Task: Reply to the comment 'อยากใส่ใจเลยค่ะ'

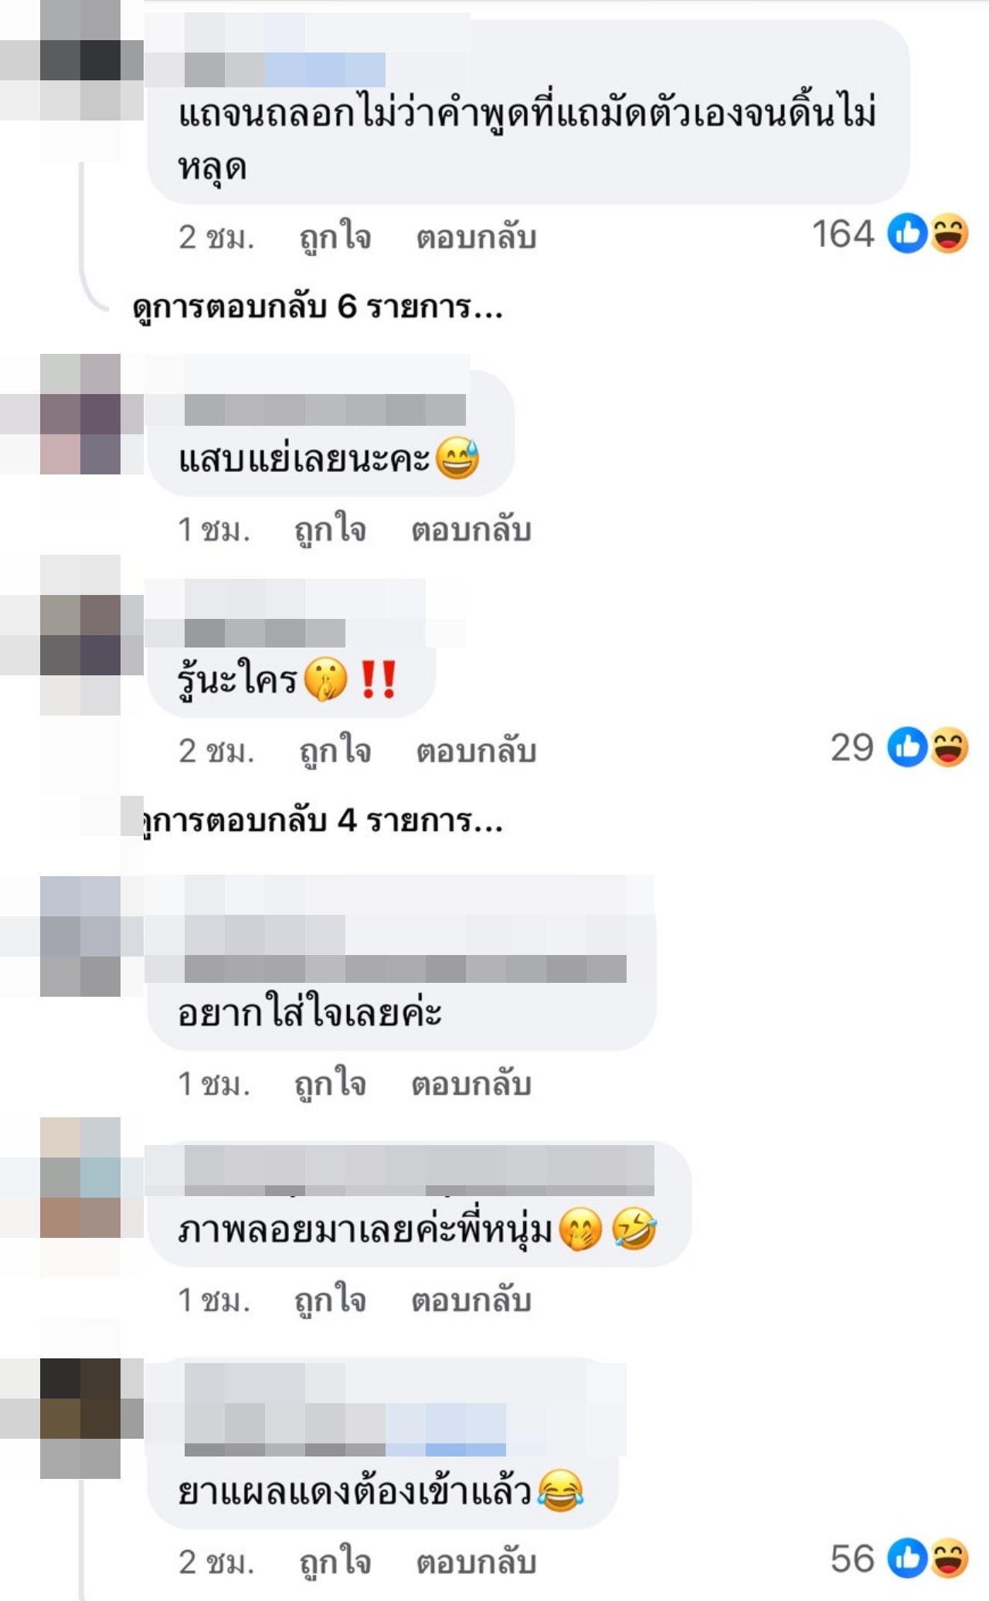Action: (471, 1084)
